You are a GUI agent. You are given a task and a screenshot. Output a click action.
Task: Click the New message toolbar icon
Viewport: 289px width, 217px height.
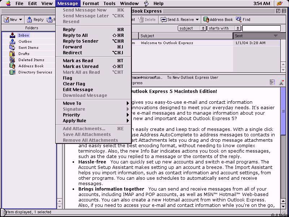6,20
